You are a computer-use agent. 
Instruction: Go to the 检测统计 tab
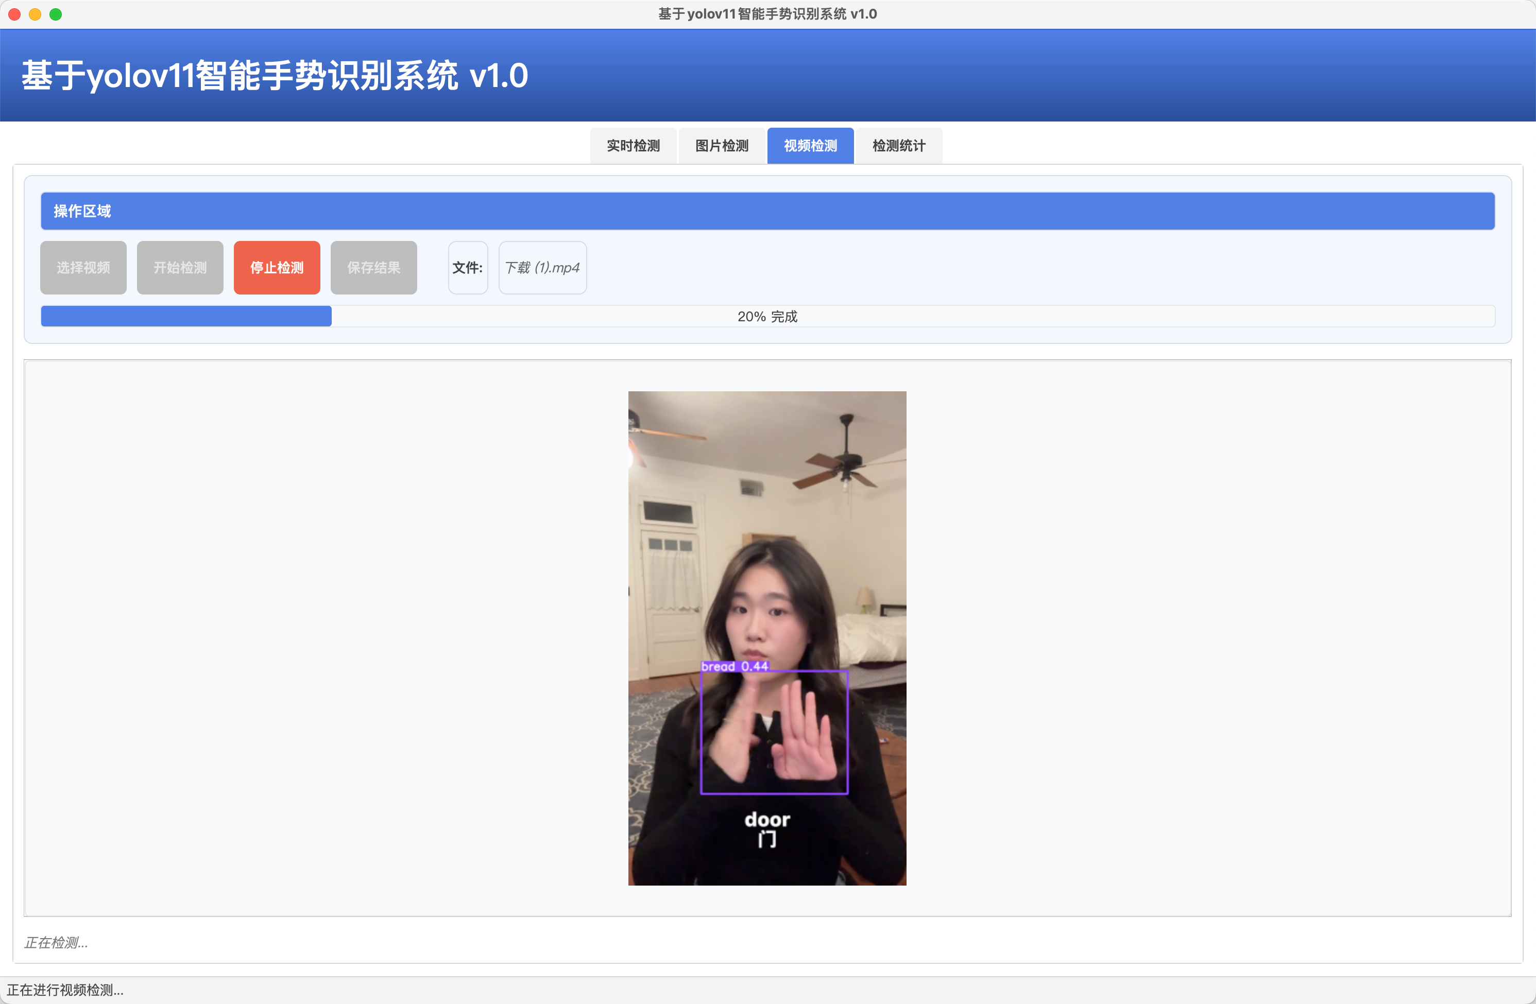tap(898, 146)
